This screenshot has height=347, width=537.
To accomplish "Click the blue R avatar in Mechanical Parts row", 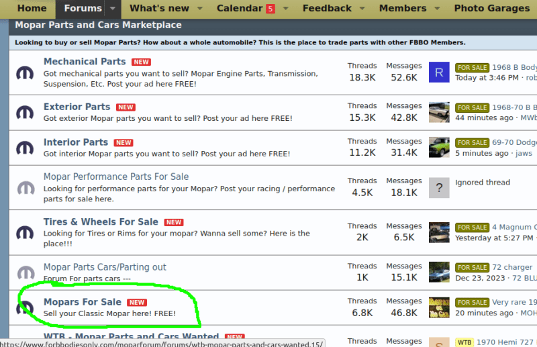I will [x=439, y=72].
